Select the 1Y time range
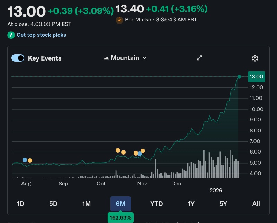This screenshot has height=223, width=277. tap(191, 204)
